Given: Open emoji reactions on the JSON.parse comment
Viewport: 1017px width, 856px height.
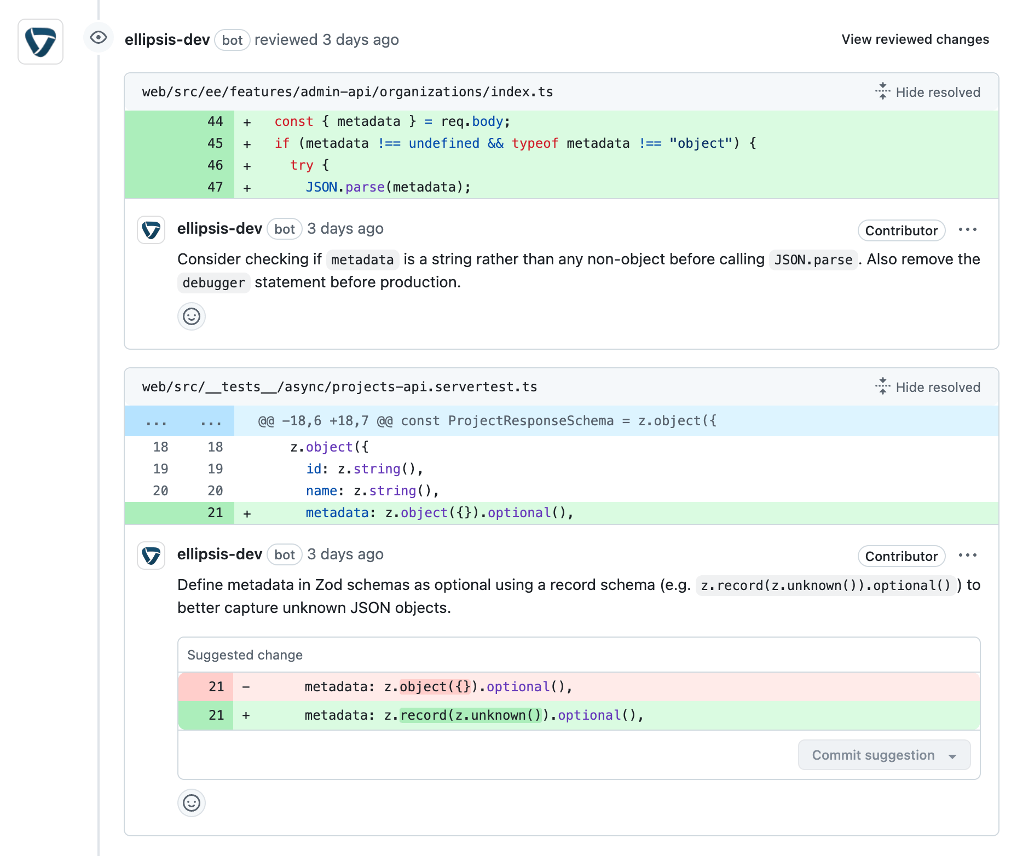Looking at the screenshot, I should (191, 316).
